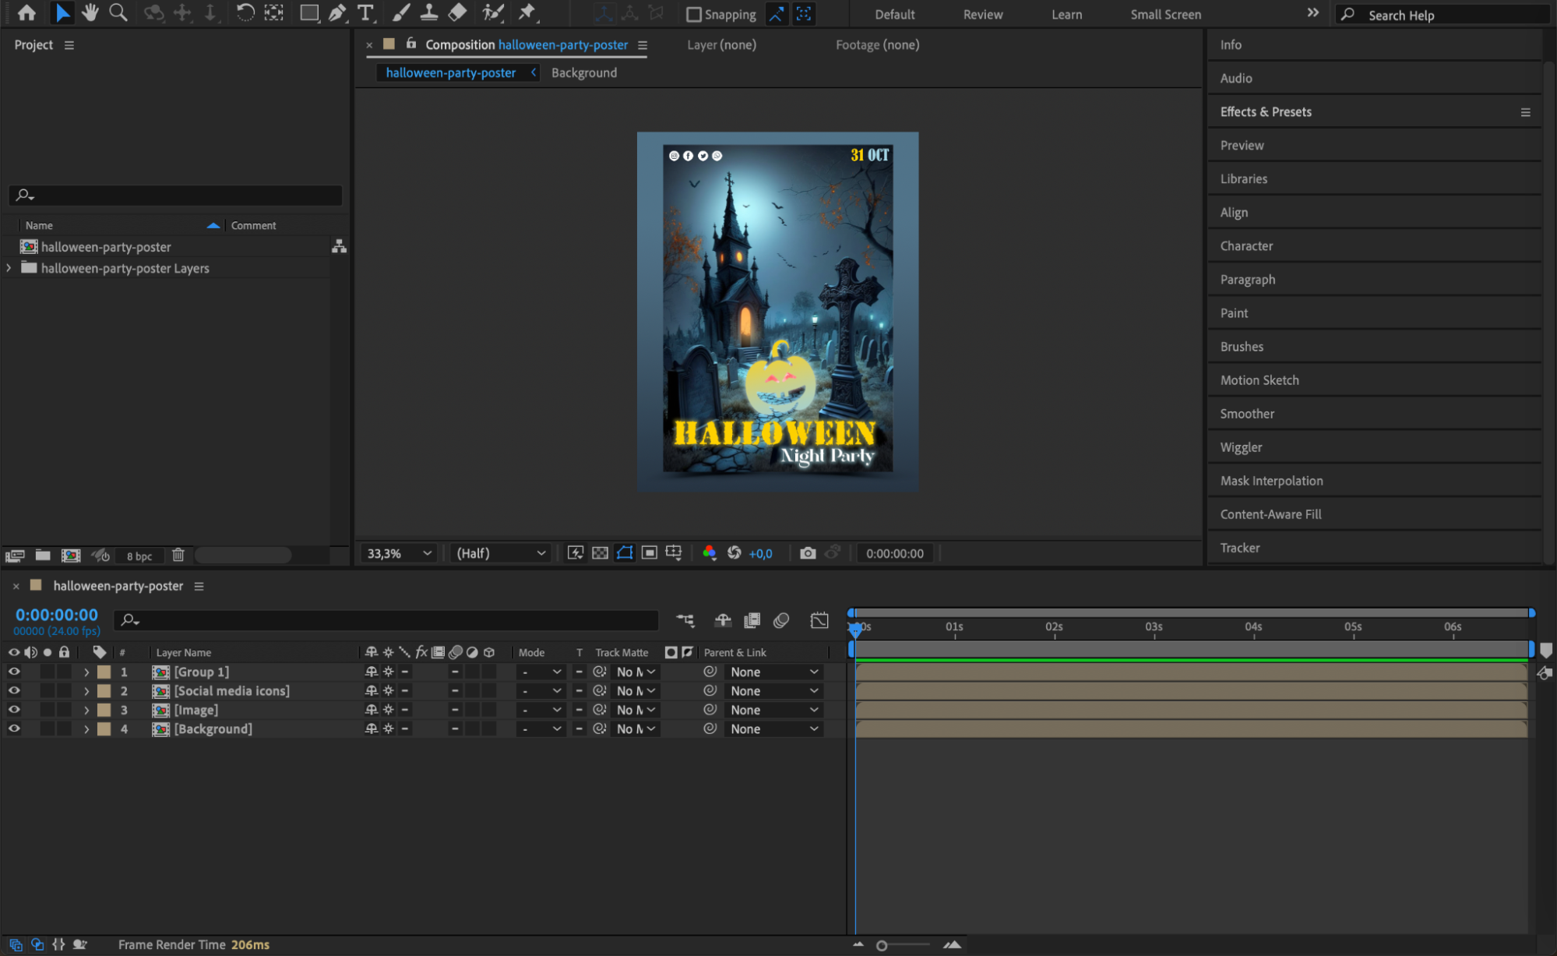Select the Pen tool

click(337, 12)
